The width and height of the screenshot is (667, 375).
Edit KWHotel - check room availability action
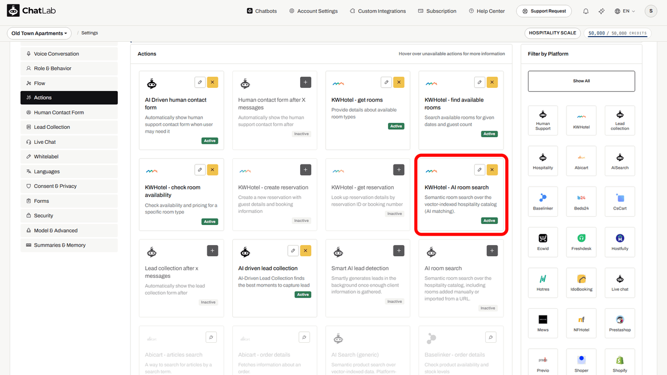pyautogui.click(x=200, y=169)
